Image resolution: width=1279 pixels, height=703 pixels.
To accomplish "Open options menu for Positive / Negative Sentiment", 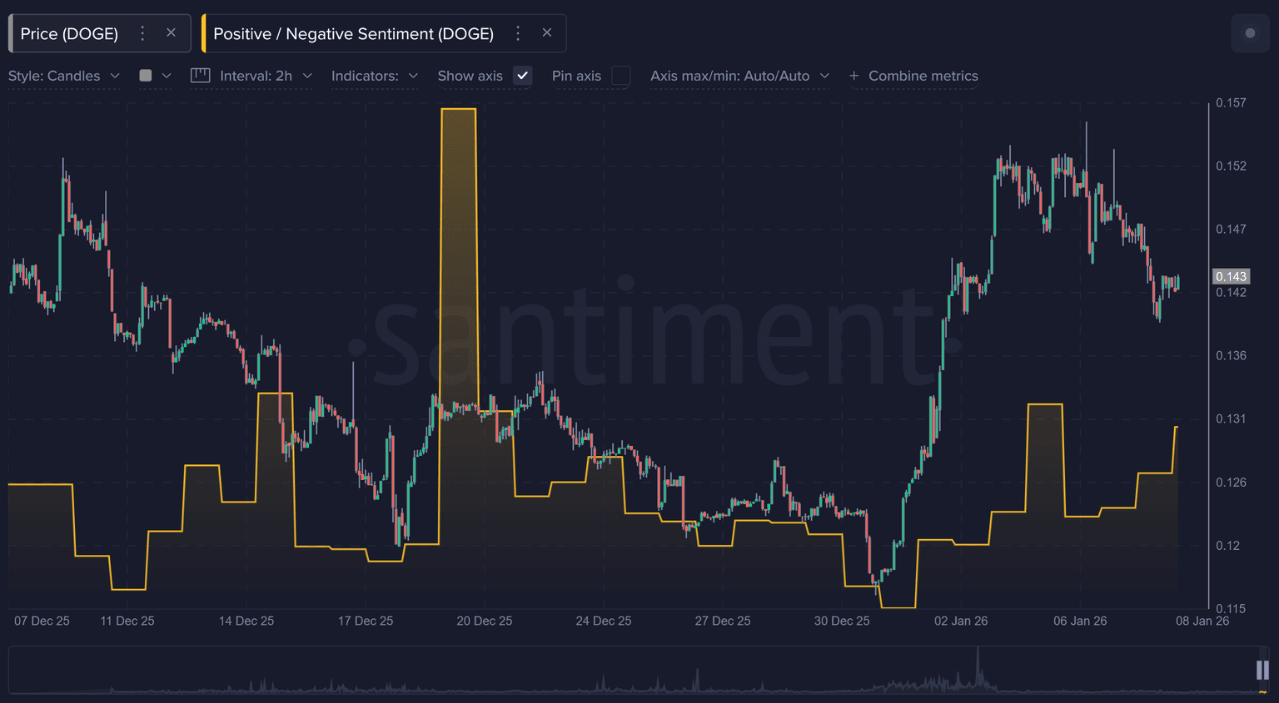I will coord(518,33).
